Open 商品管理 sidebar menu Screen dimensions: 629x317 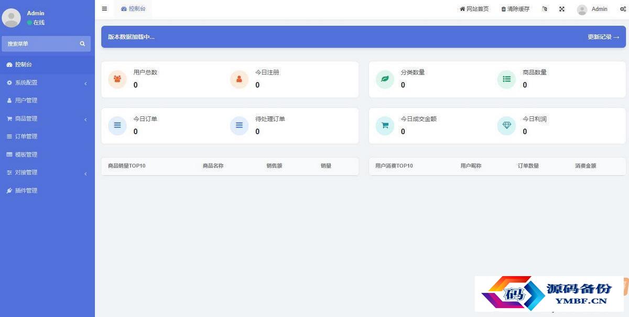(47, 119)
